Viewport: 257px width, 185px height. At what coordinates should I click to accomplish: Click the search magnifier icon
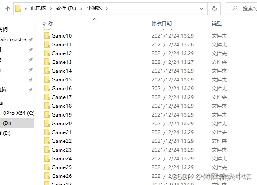[x=235, y=8]
